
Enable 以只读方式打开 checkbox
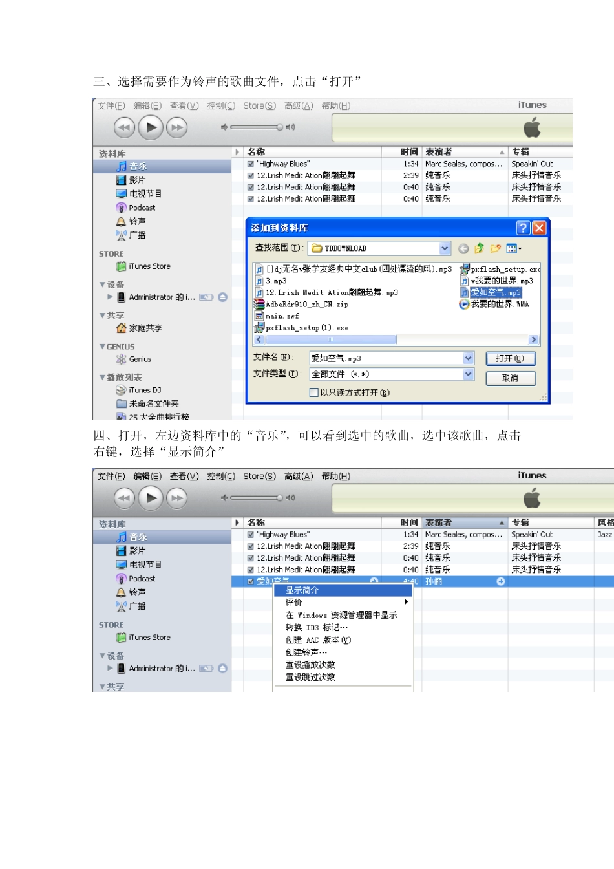pyautogui.click(x=314, y=392)
